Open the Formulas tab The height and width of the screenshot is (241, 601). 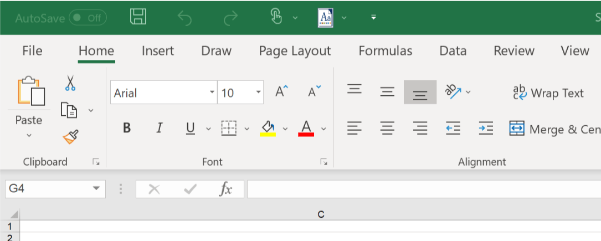pos(385,51)
